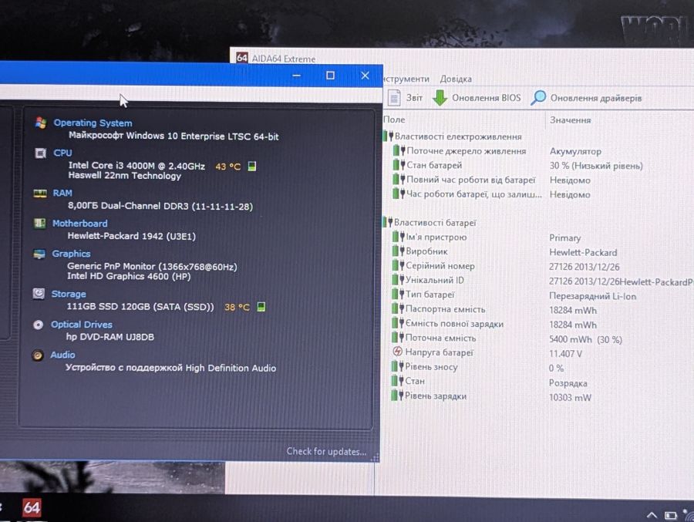Click the Оновлення BIOS green arrow button
The image size is (694, 522).
tap(477, 98)
